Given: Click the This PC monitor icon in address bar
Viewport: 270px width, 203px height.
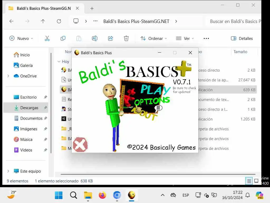Looking at the screenshot, I should [76, 21].
